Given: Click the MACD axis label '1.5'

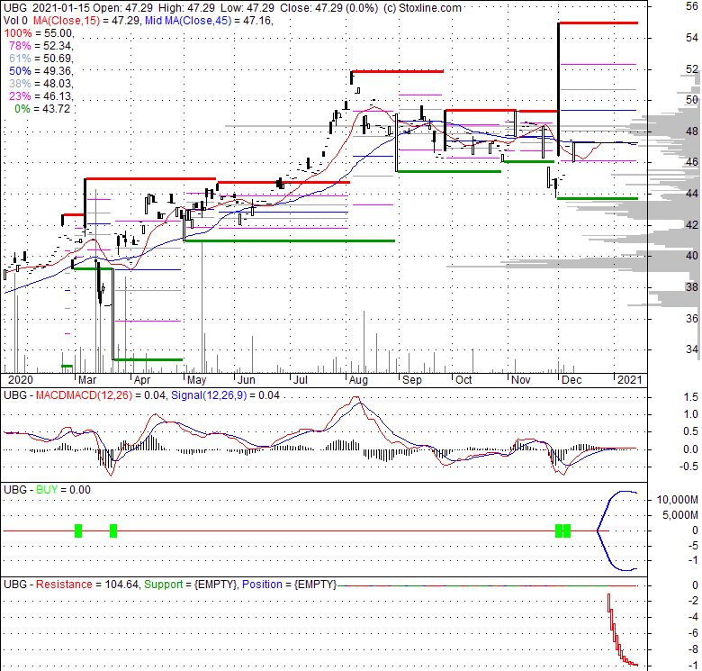Looking at the screenshot, I should [x=691, y=397].
